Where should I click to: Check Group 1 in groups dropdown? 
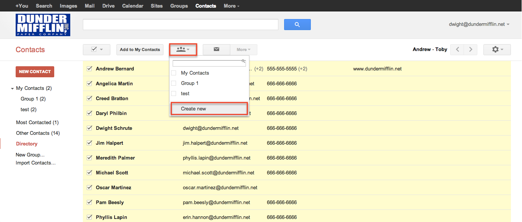click(174, 83)
